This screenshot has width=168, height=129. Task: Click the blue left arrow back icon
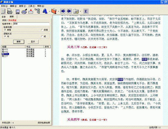pos(63,11)
